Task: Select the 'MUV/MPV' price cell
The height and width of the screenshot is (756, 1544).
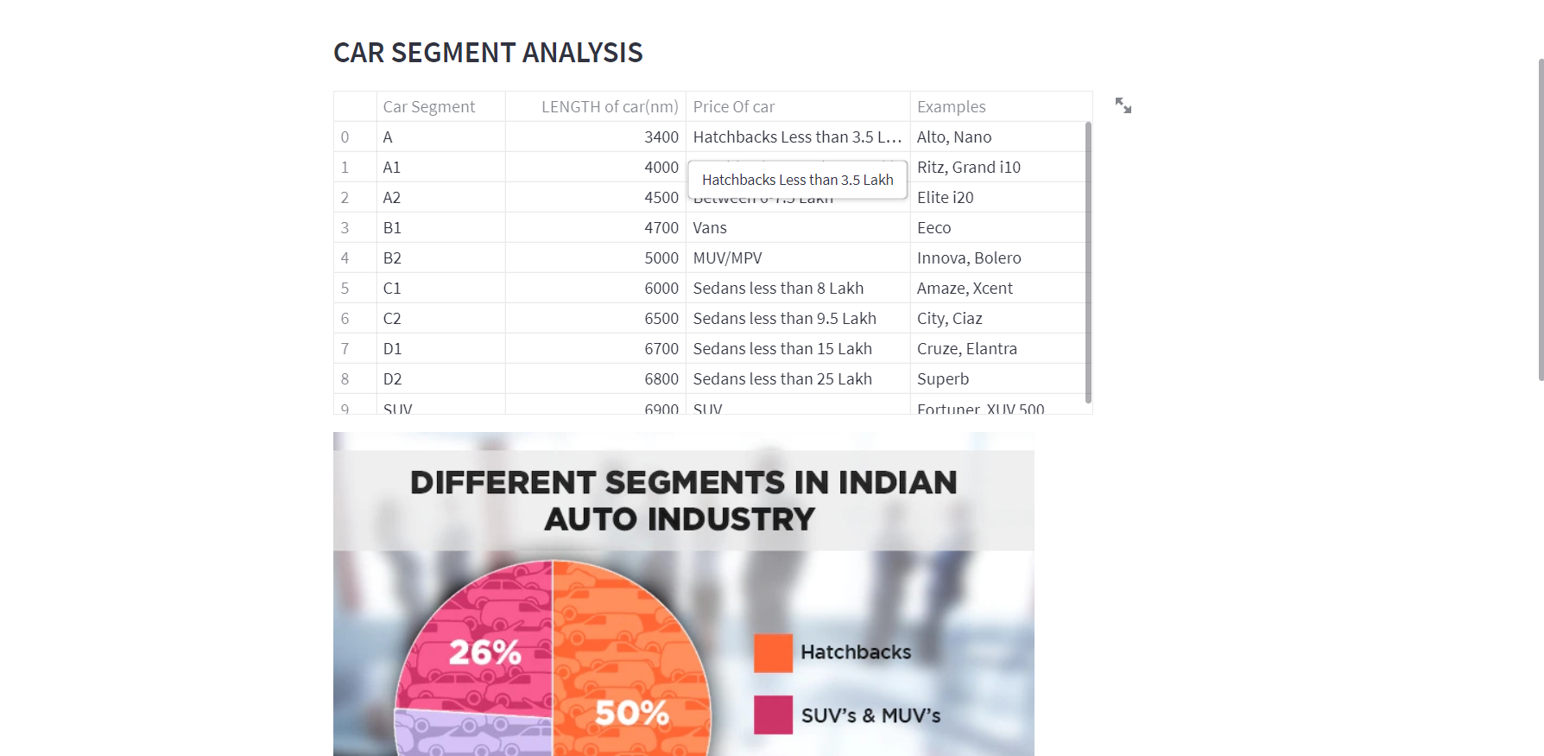Action: click(798, 257)
